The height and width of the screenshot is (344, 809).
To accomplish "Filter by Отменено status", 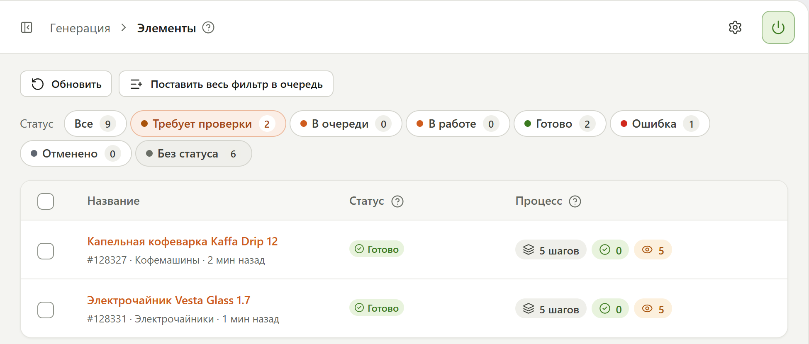I will pyautogui.click(x=76, y=153).
